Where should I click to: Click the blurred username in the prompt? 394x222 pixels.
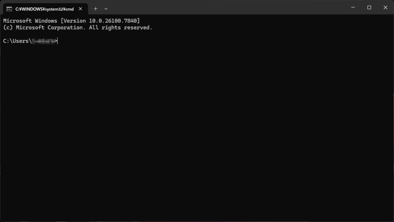tap(44, 41)
